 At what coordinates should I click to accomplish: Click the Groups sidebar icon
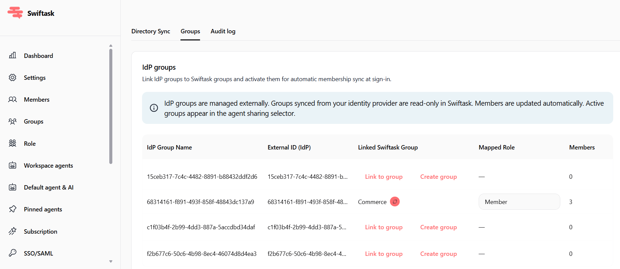click(12, 121)
